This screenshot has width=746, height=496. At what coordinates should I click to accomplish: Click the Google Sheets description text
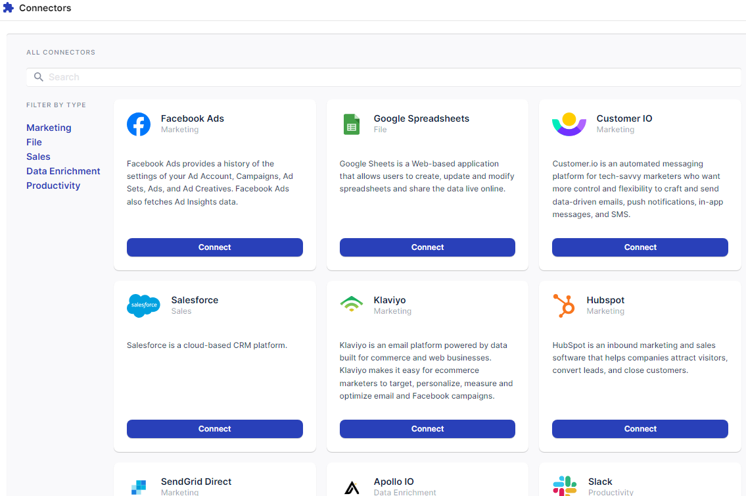[427, 176]
